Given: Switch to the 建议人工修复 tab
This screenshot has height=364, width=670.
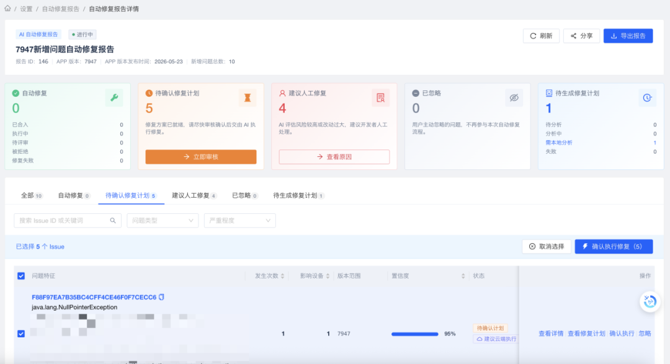Looking at the screenshot, I should (x=194, y=196).
